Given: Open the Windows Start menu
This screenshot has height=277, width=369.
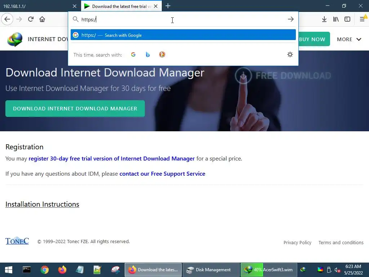Looking at the screenshot, I should pyautogui.click(x=9, y=270).
